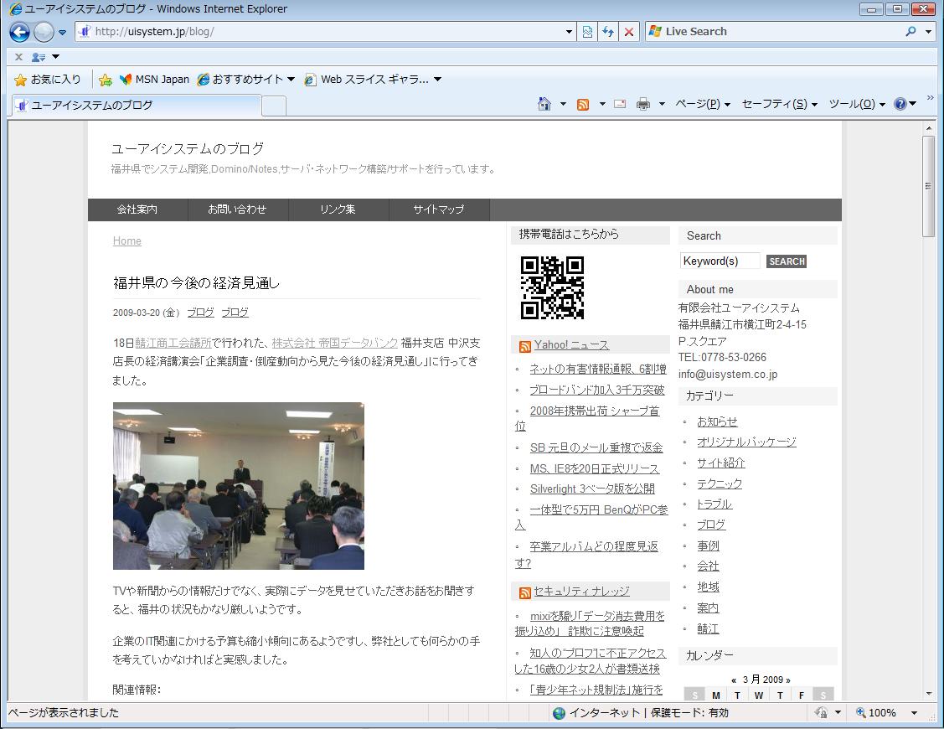Screen dimensions: 944x729
Task: Click the browser Back arrow button
Action: (x=19, y=32)
